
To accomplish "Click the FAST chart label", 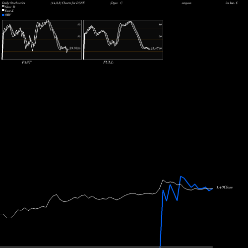I will [26, 62].
